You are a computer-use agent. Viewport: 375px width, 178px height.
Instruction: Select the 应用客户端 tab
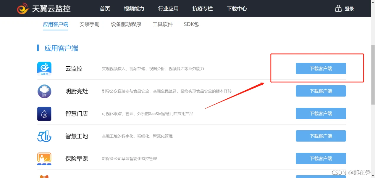[56, 24]
